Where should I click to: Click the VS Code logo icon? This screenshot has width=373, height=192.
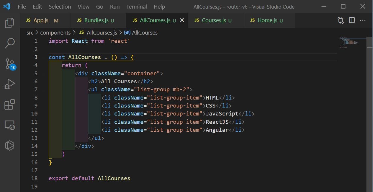coord(6,6)
